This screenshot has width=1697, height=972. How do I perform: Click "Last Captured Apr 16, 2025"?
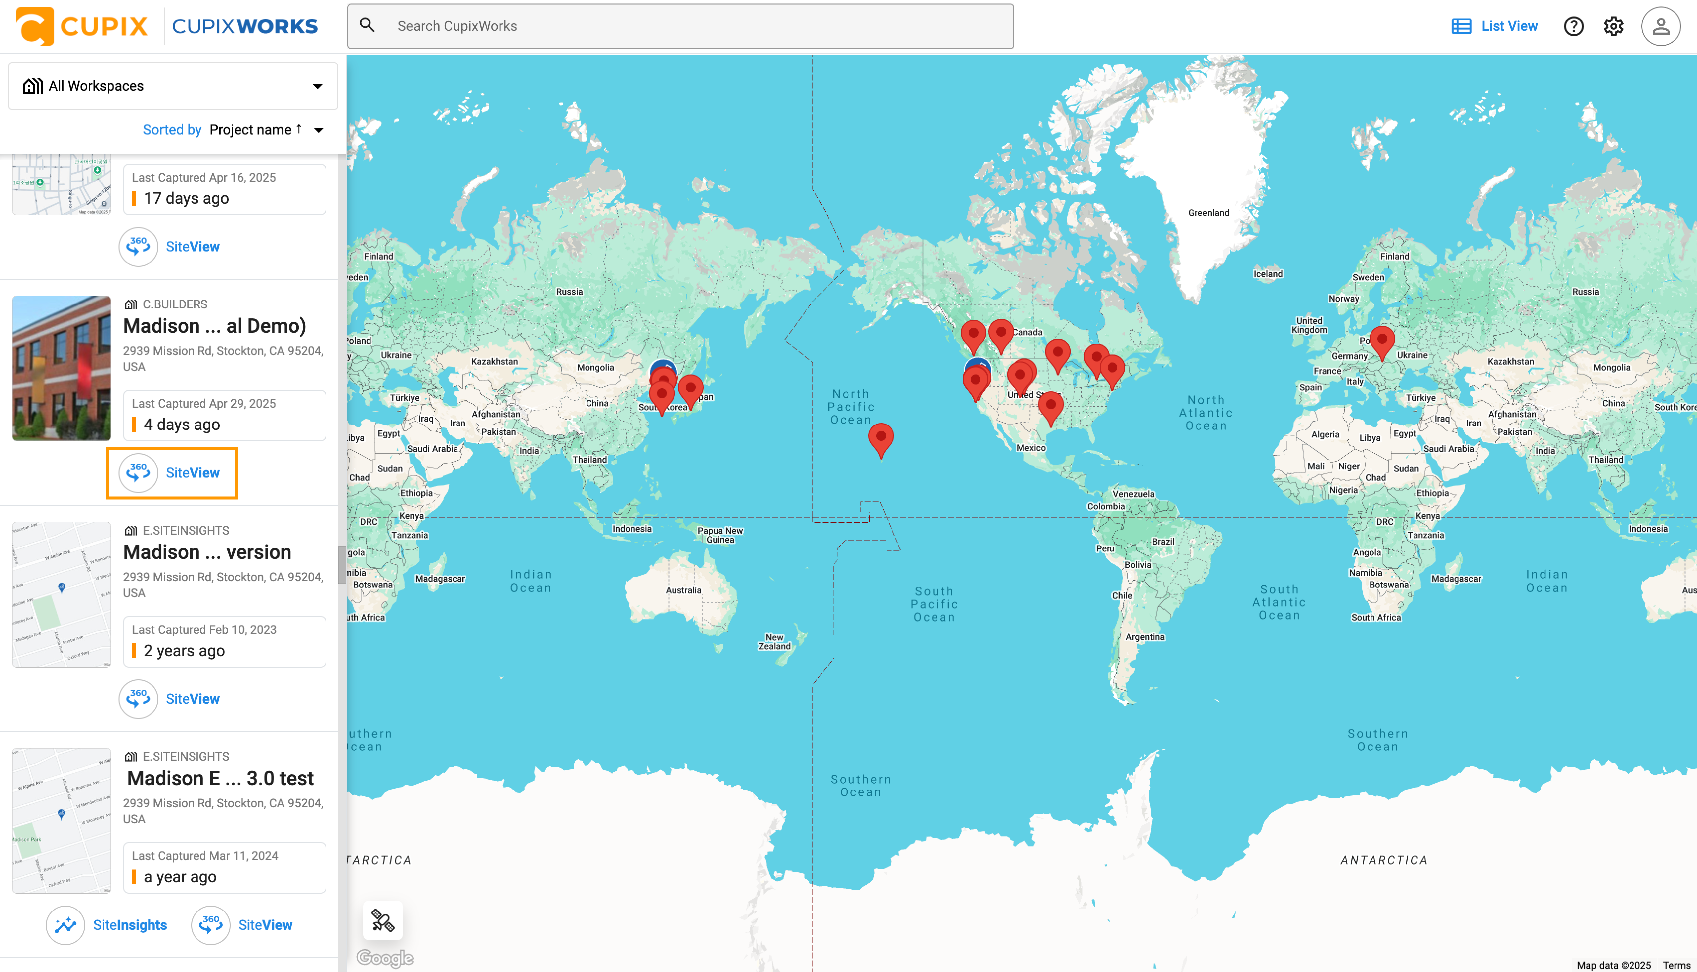204,178
